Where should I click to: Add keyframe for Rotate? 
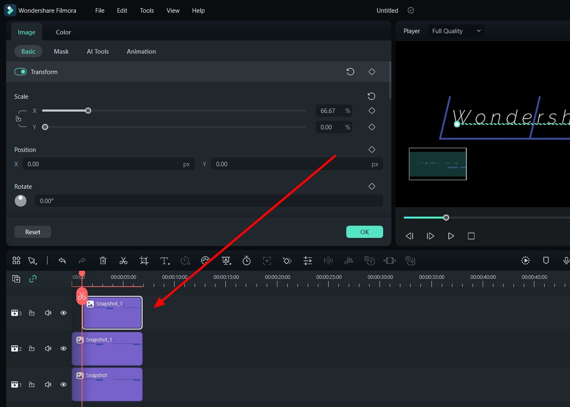372,187
